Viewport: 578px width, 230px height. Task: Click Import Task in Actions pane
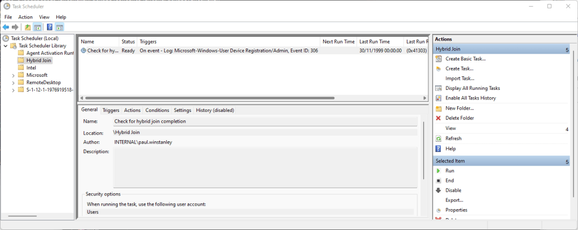pos(460,79)
